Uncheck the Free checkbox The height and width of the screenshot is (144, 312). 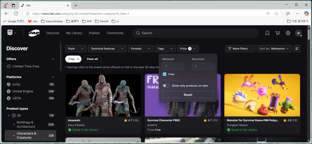(x=165, y=74)
